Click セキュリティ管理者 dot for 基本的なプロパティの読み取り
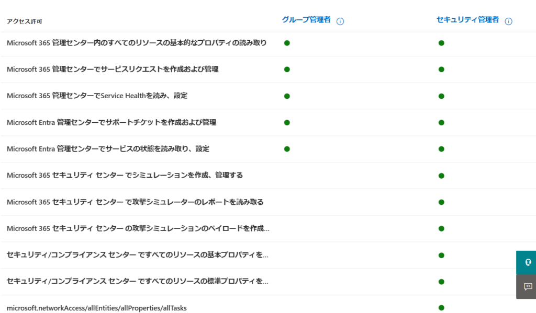Screen dimensions: 536x313 [441, 43]
